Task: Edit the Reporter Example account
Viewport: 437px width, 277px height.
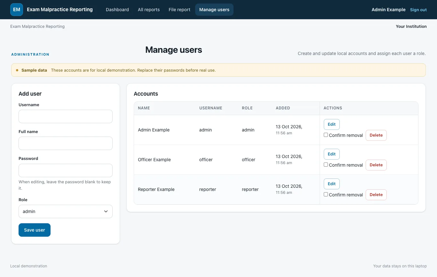Action: [x=332, y=184]
